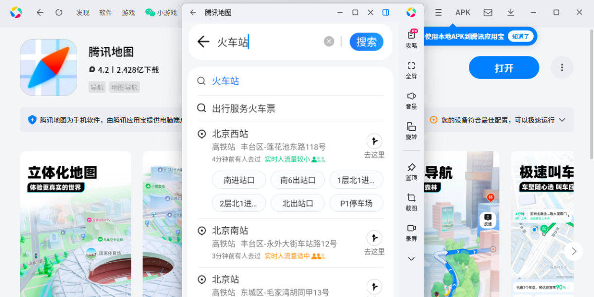Viewport: 594px width, 297px height.
Task: Rotate the screen using the 旋转 icon
Action: pos(411,130)
